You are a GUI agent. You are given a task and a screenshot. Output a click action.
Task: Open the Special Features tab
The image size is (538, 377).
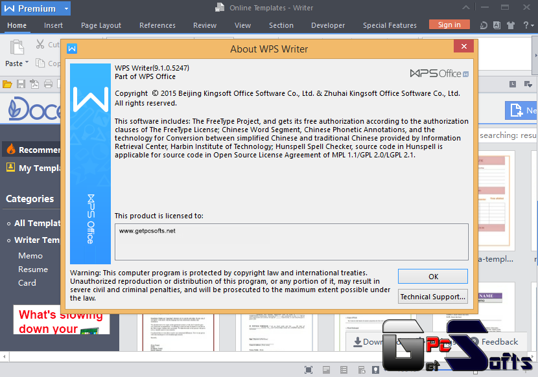coord(390,25)
